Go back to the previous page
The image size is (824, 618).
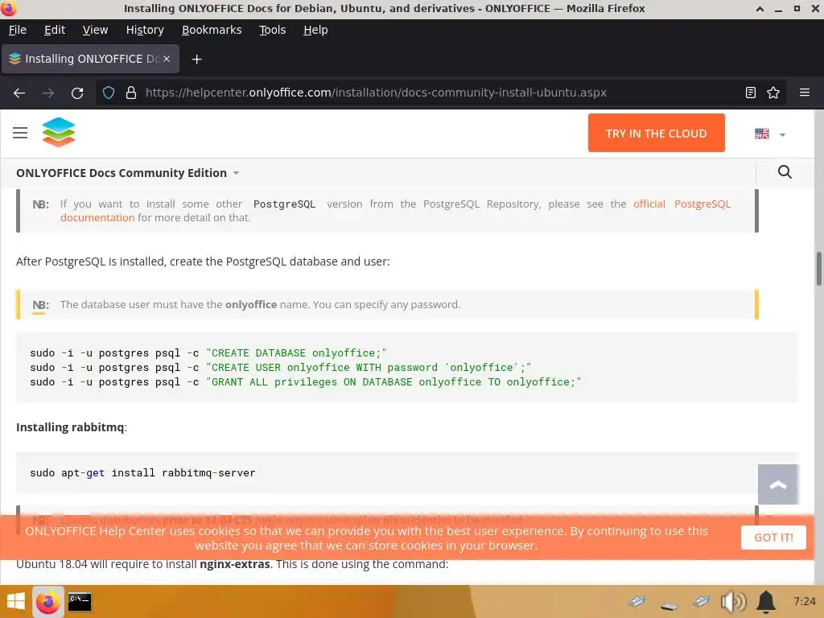19,93
